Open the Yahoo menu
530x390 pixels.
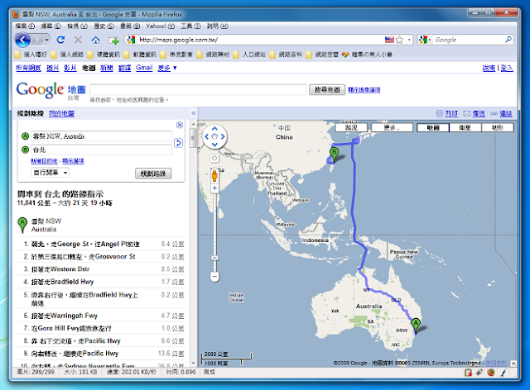tap(160, 26)
